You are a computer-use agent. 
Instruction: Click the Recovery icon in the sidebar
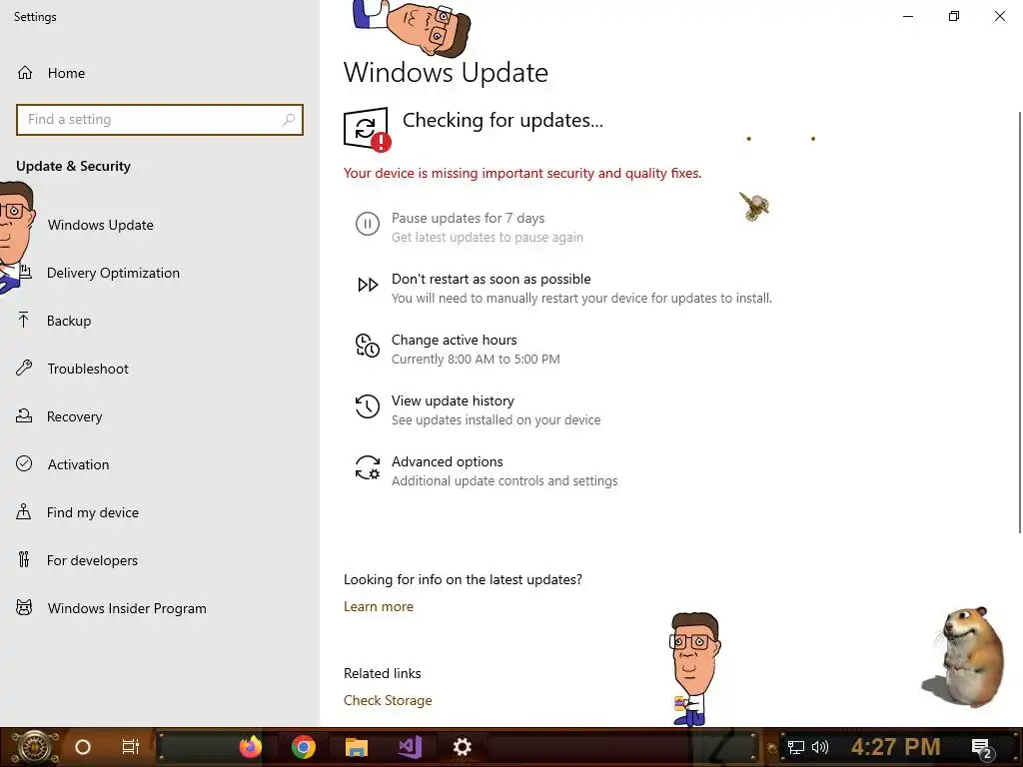24,416
